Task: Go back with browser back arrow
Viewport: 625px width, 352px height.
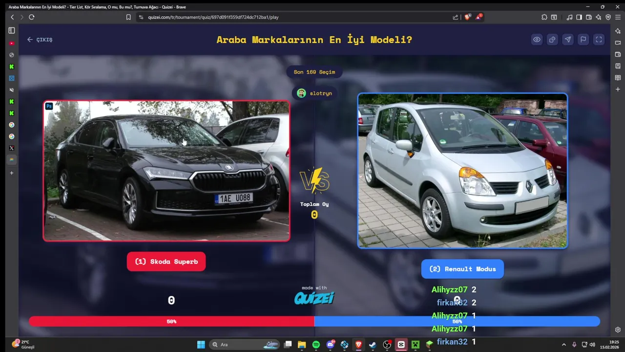Action: (12, 17)
